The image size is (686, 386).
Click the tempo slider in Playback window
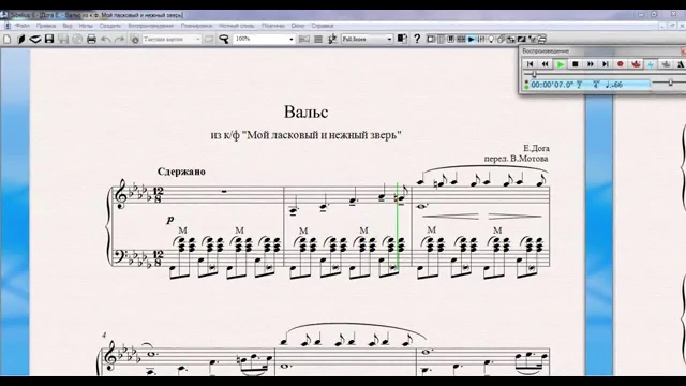pos(670,83)
